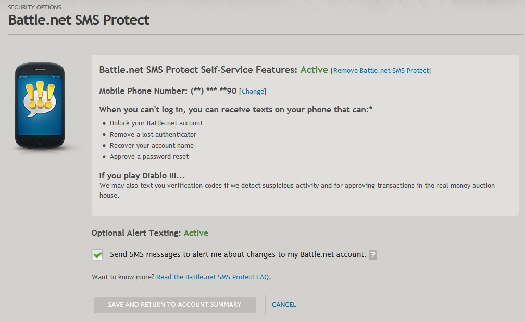Select the Unlock your Battle.net account bullet
Screen dimensions: 525x322
point(156,123)
